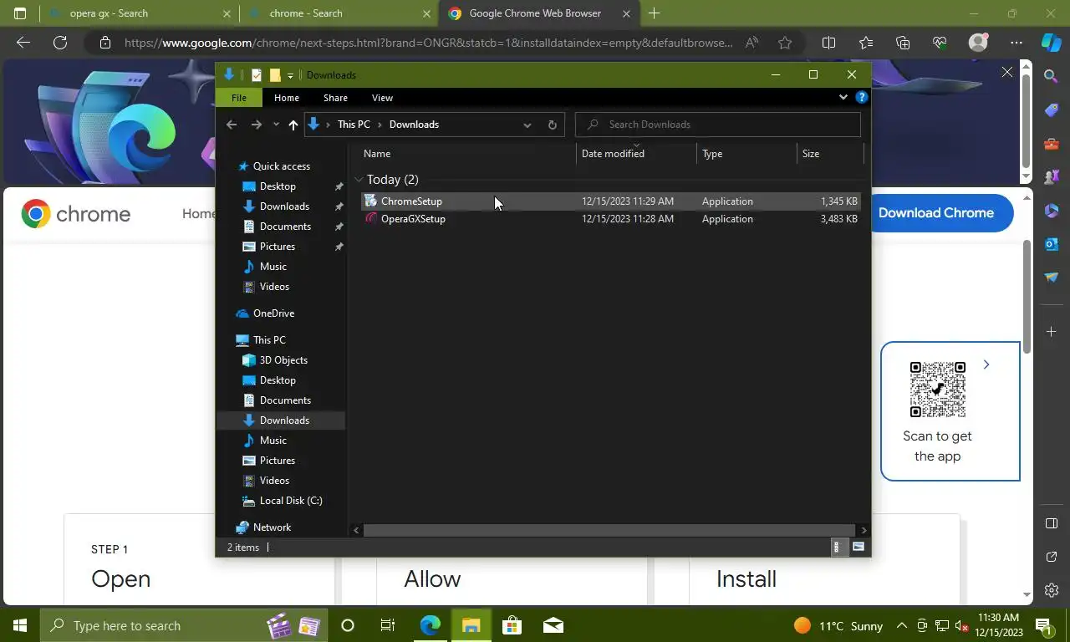1070x642 pixels.
Task: Click the chevron between This PC and Downloads
Action: coord(380,125)
